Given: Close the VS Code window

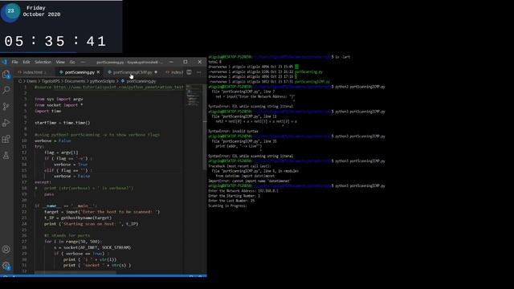Looking at the screenshot, I should [x=200, y=62].
